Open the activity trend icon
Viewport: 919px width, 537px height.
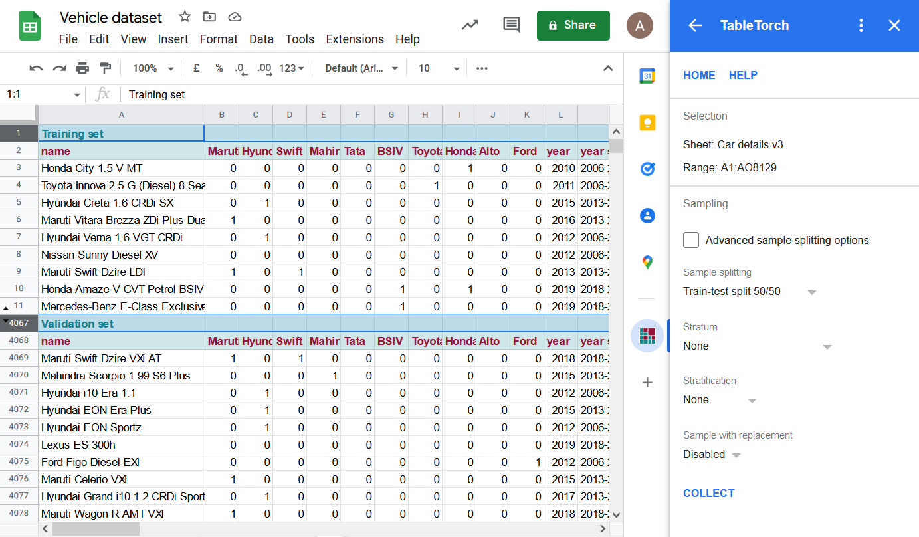(x=470, y=25)
